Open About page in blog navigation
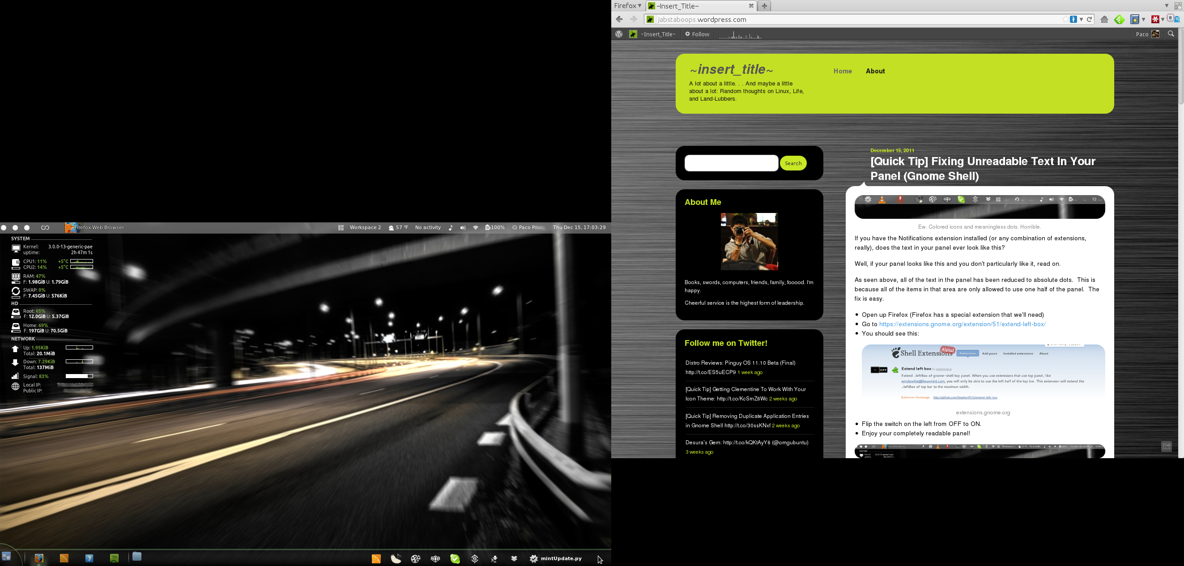The height and width of the screenshot is (566, 1184). point(875,71)
